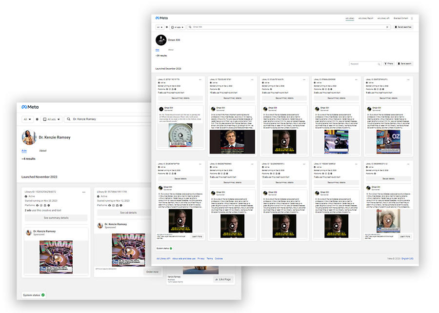Click the Instagram platform icon on the Nov 20 ad

coord(41,205)
